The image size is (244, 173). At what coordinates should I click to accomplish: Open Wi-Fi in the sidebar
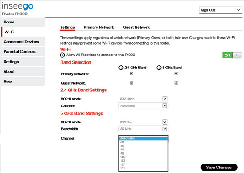tap(23, 32)
